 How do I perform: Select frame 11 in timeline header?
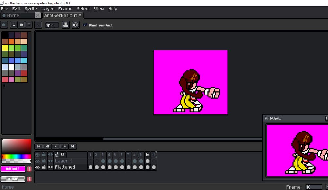154,155
